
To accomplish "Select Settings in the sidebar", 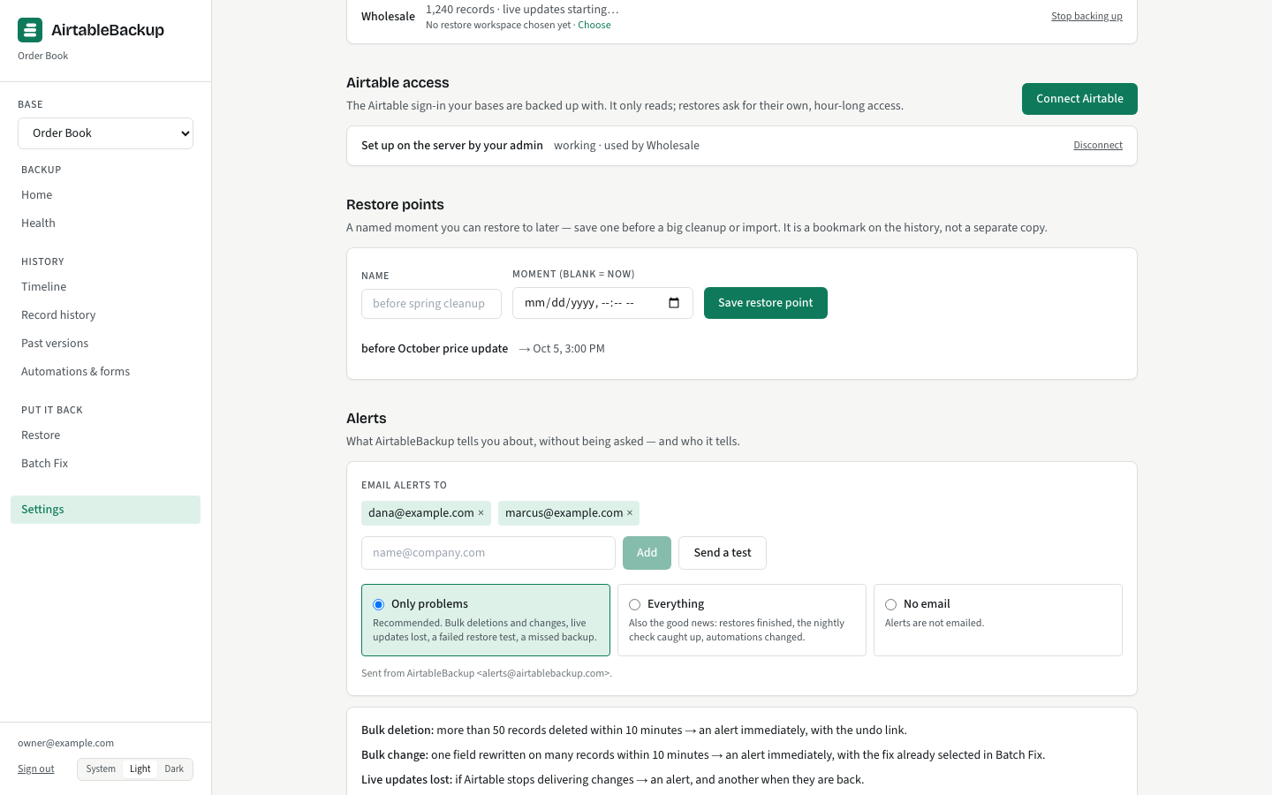I will [105, 510].
